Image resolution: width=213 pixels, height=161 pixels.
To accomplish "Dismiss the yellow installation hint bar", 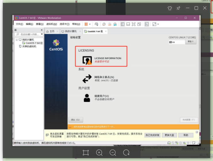I will [197, 132].
